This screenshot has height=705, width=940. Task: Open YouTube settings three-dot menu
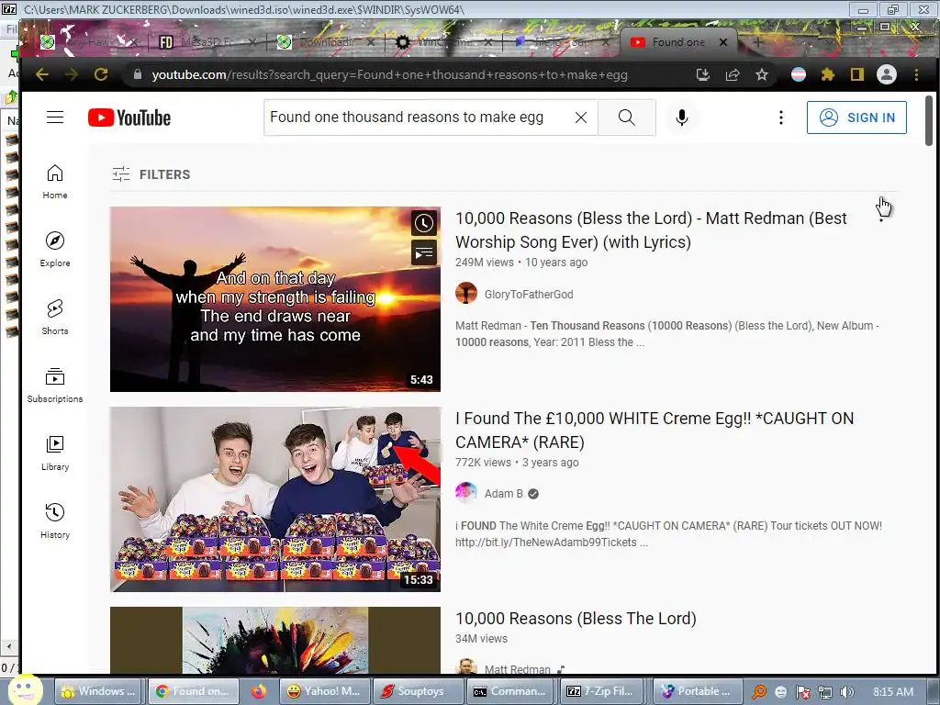tap(780, 117)
